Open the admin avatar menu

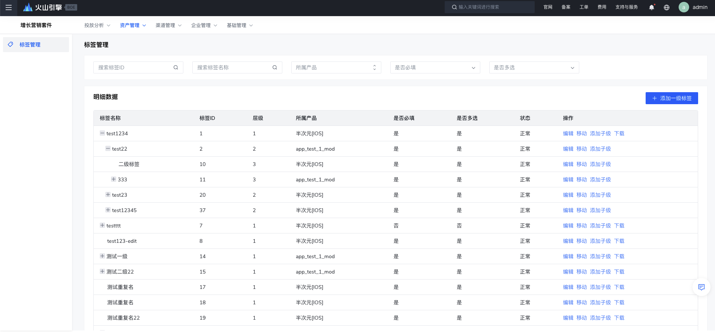coord(684,7)
